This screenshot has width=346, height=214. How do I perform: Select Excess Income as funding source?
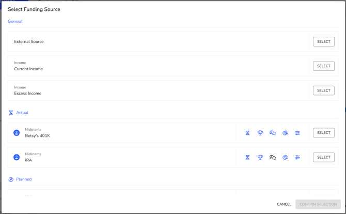point(323,90)
